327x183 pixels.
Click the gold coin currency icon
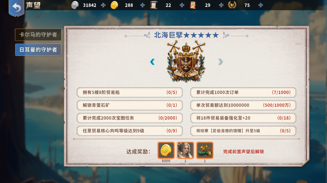114,5
